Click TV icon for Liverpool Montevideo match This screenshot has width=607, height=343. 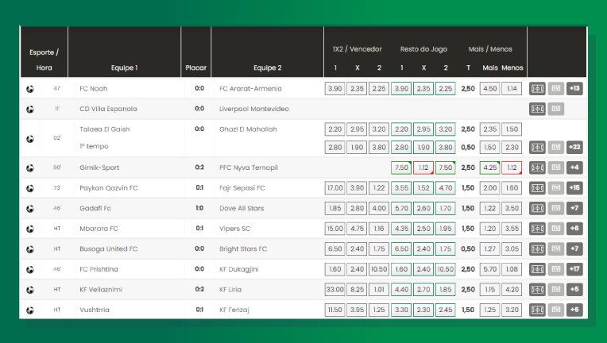click(x=556, y=109)
